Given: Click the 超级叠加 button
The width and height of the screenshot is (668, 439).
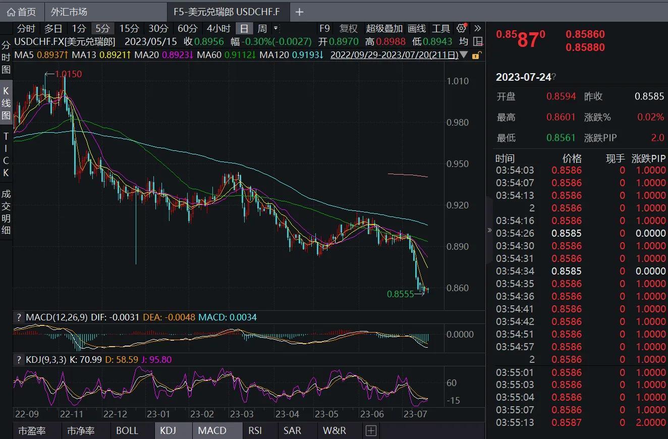Looking at the screenshot, I should click(384, 28).
